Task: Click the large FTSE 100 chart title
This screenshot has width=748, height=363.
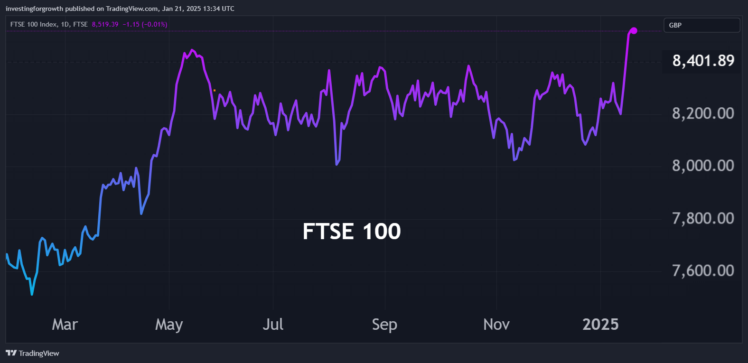Action: pos(352,232)
